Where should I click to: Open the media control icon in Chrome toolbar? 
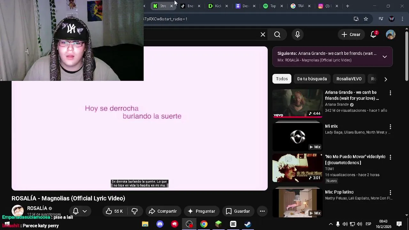point(381,19)
